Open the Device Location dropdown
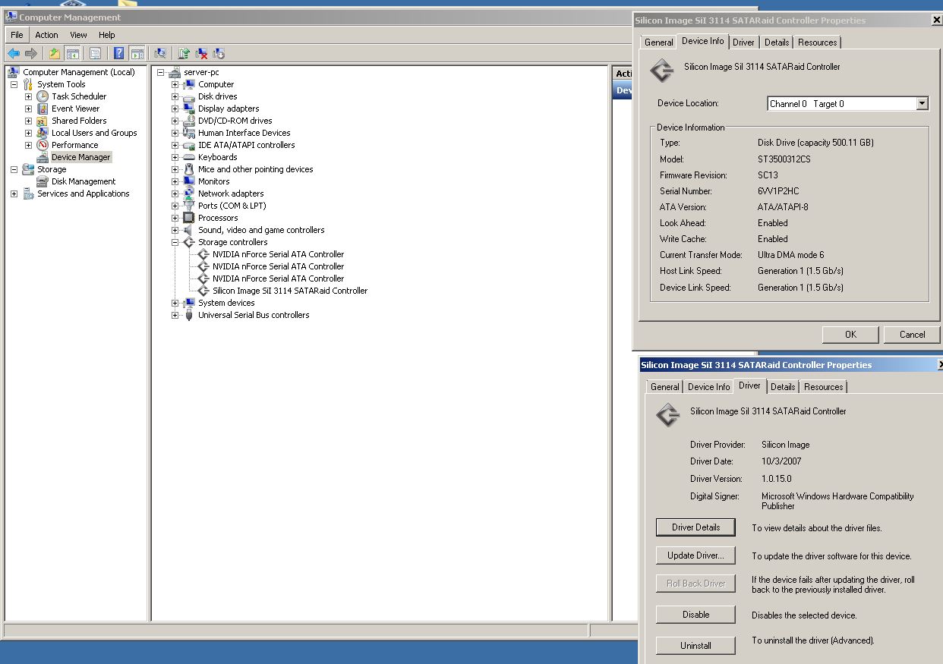Image resolution: width=943 pixels, height=664 pixels. pos(922,104)
